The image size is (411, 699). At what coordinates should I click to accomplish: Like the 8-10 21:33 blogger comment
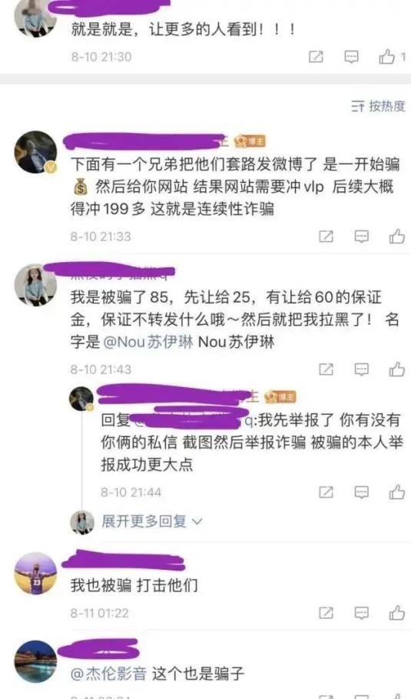pos(396,237)
